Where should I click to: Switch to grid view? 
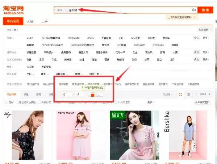pos(181,94)
